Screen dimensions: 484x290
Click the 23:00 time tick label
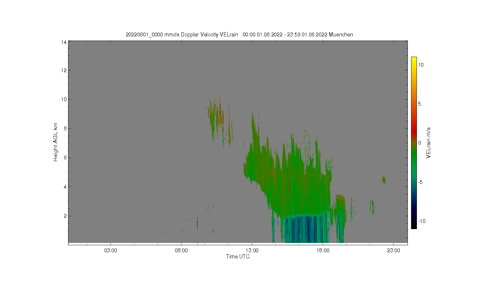pyautogui.click(x=393, y=250)
